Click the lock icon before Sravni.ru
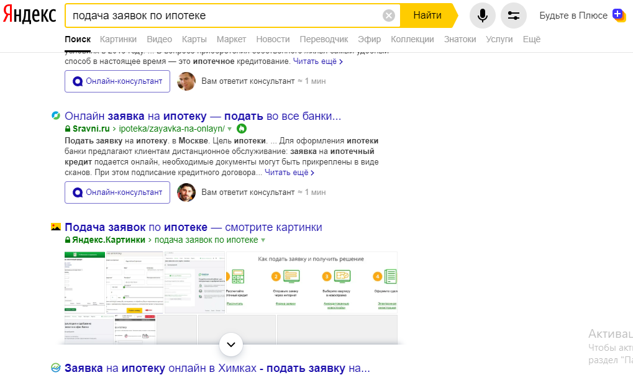 pos(68,129)
